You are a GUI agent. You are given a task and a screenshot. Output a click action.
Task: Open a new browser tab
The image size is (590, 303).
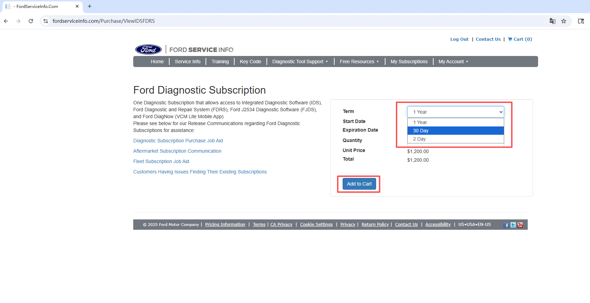pos(90,6)
